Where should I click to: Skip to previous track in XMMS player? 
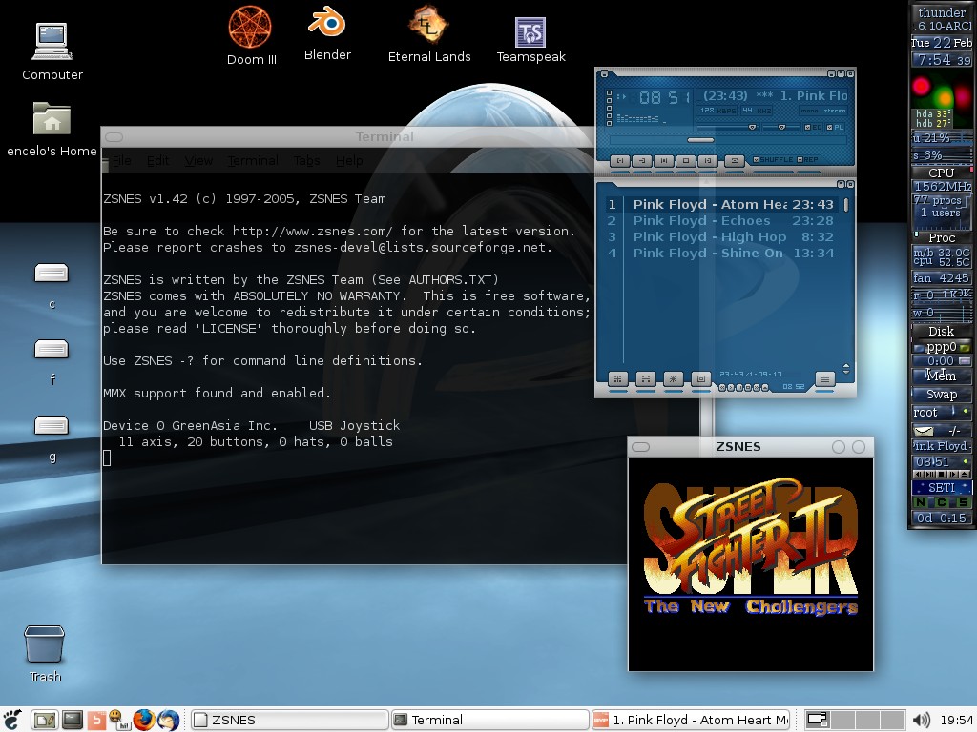pyautogui.click(x=620, y=160)
